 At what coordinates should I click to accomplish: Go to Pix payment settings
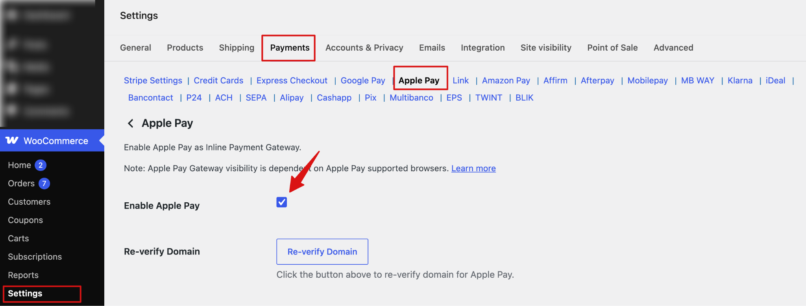(x=370, y=98)
